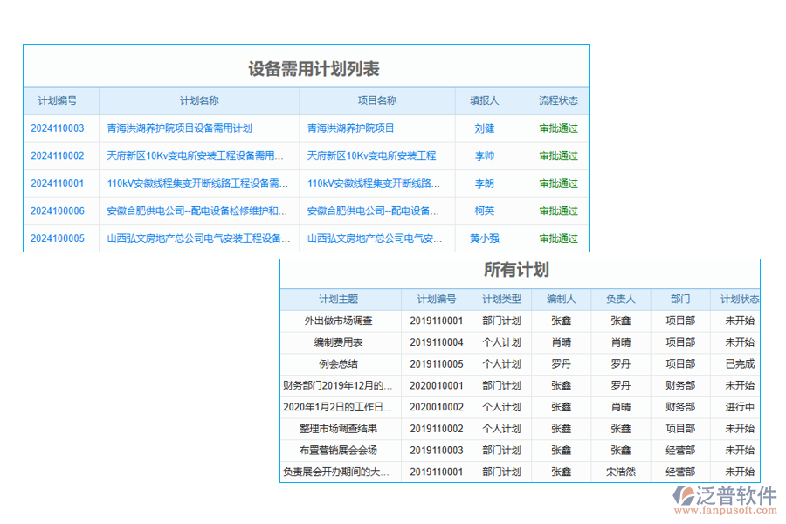Click the 计划主题 column header

click(x=339, y=298)
